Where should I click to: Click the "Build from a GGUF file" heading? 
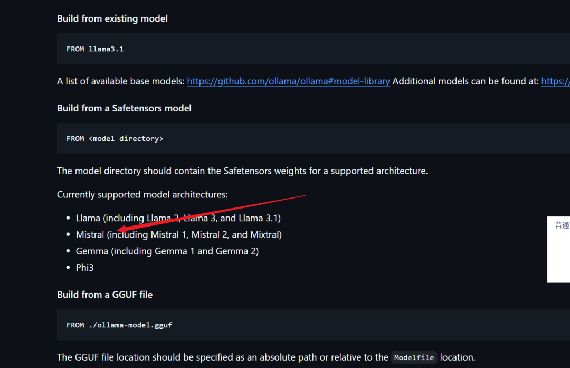104,295
